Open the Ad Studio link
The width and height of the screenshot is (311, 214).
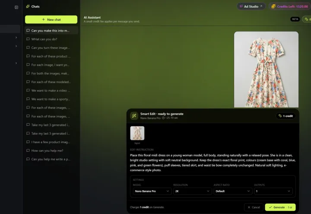point(251,6)
